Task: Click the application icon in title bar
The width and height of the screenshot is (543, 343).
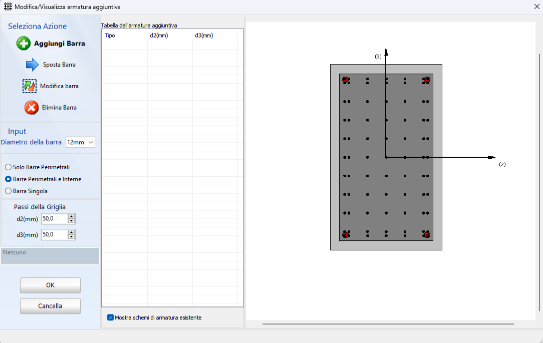Action: (x=8, y=7)
